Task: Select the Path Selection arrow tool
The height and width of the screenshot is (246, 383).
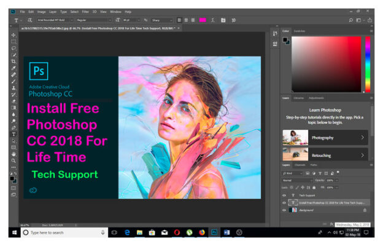Action: pos(14,141)
